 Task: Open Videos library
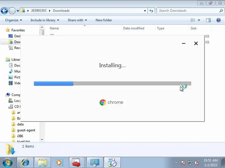coord(14,83)
